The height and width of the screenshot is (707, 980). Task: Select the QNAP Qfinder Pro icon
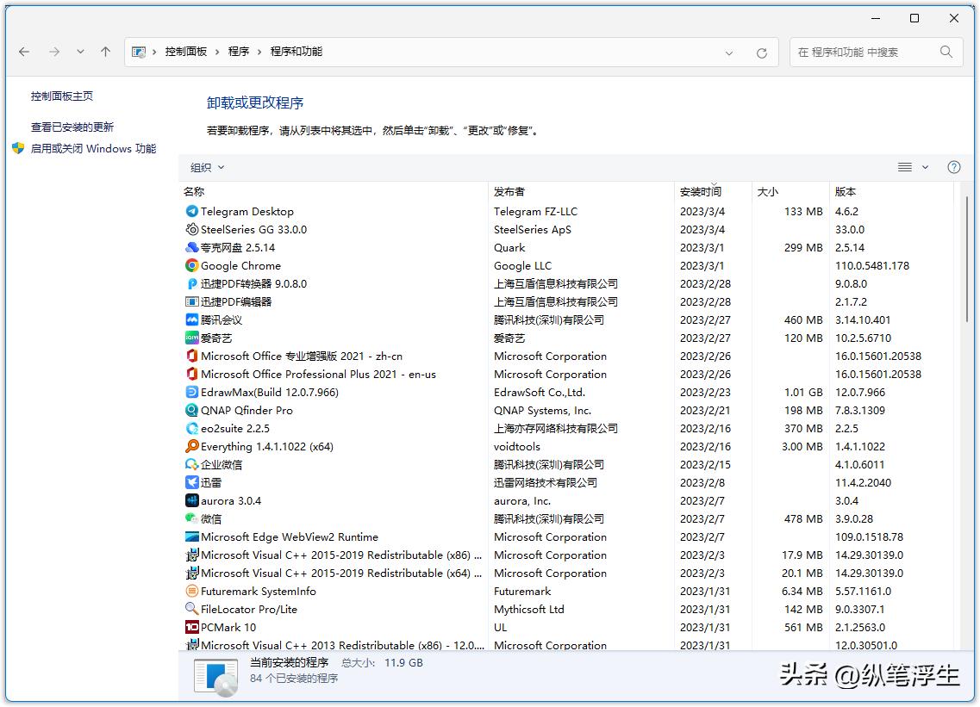click(x=191, y=410)
